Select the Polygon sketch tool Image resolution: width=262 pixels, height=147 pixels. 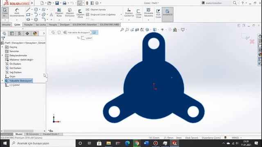[36, 20]
